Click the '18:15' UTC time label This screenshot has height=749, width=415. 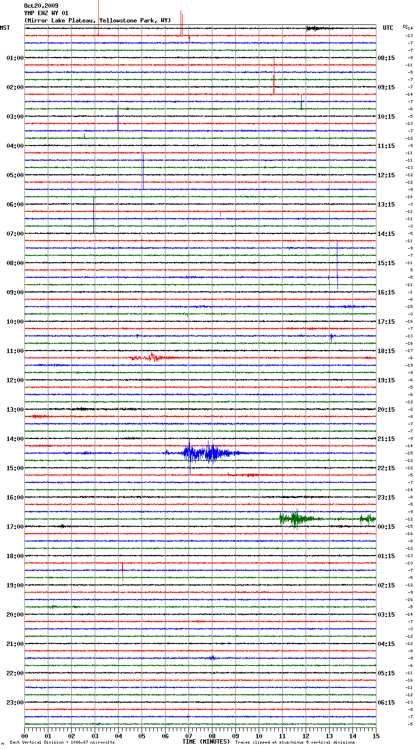pyautogui.click(x=386, y=351)
